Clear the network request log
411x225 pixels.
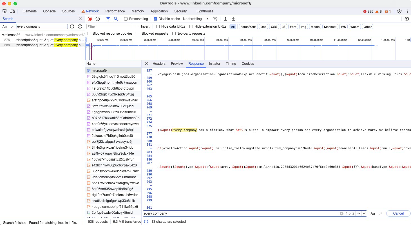[97, 19]
